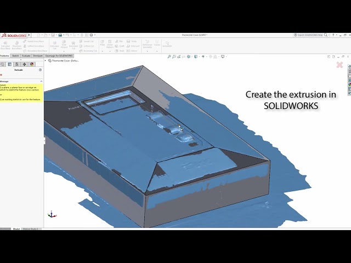Open DisplayManager color ball tab
The height and width of the screenshot is (263, 351).
tap(32, 65)
